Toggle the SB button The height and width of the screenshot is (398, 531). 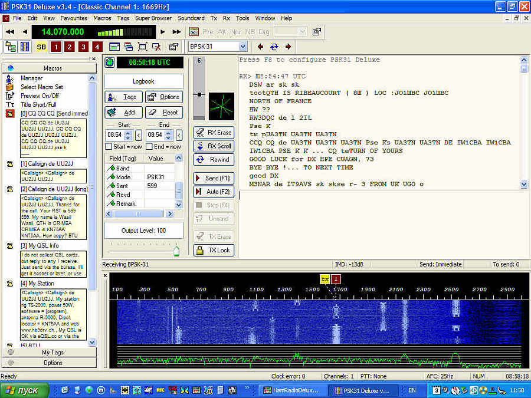point(41,47)
